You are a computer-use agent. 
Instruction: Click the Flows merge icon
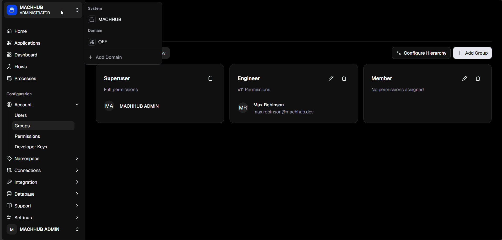[x=9, y=66]
